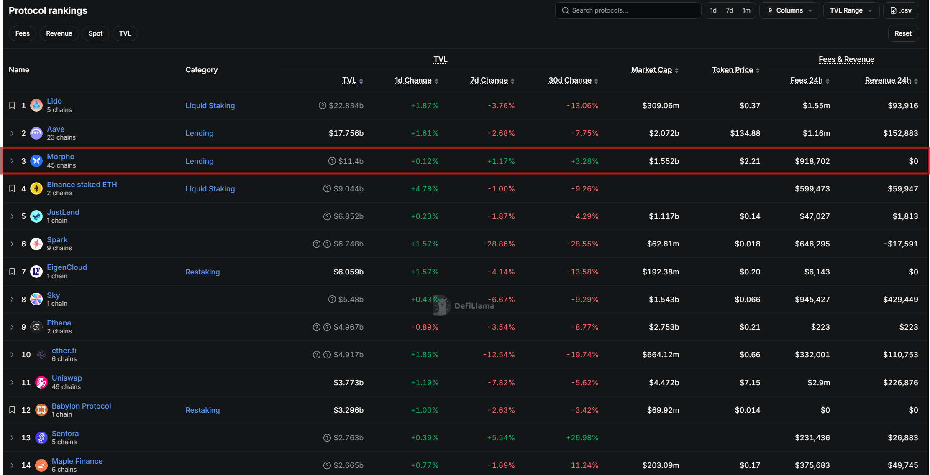Expand the Aave row chevron
The width and height of the screenshot is (930, 475).
[x=12, y=133]
